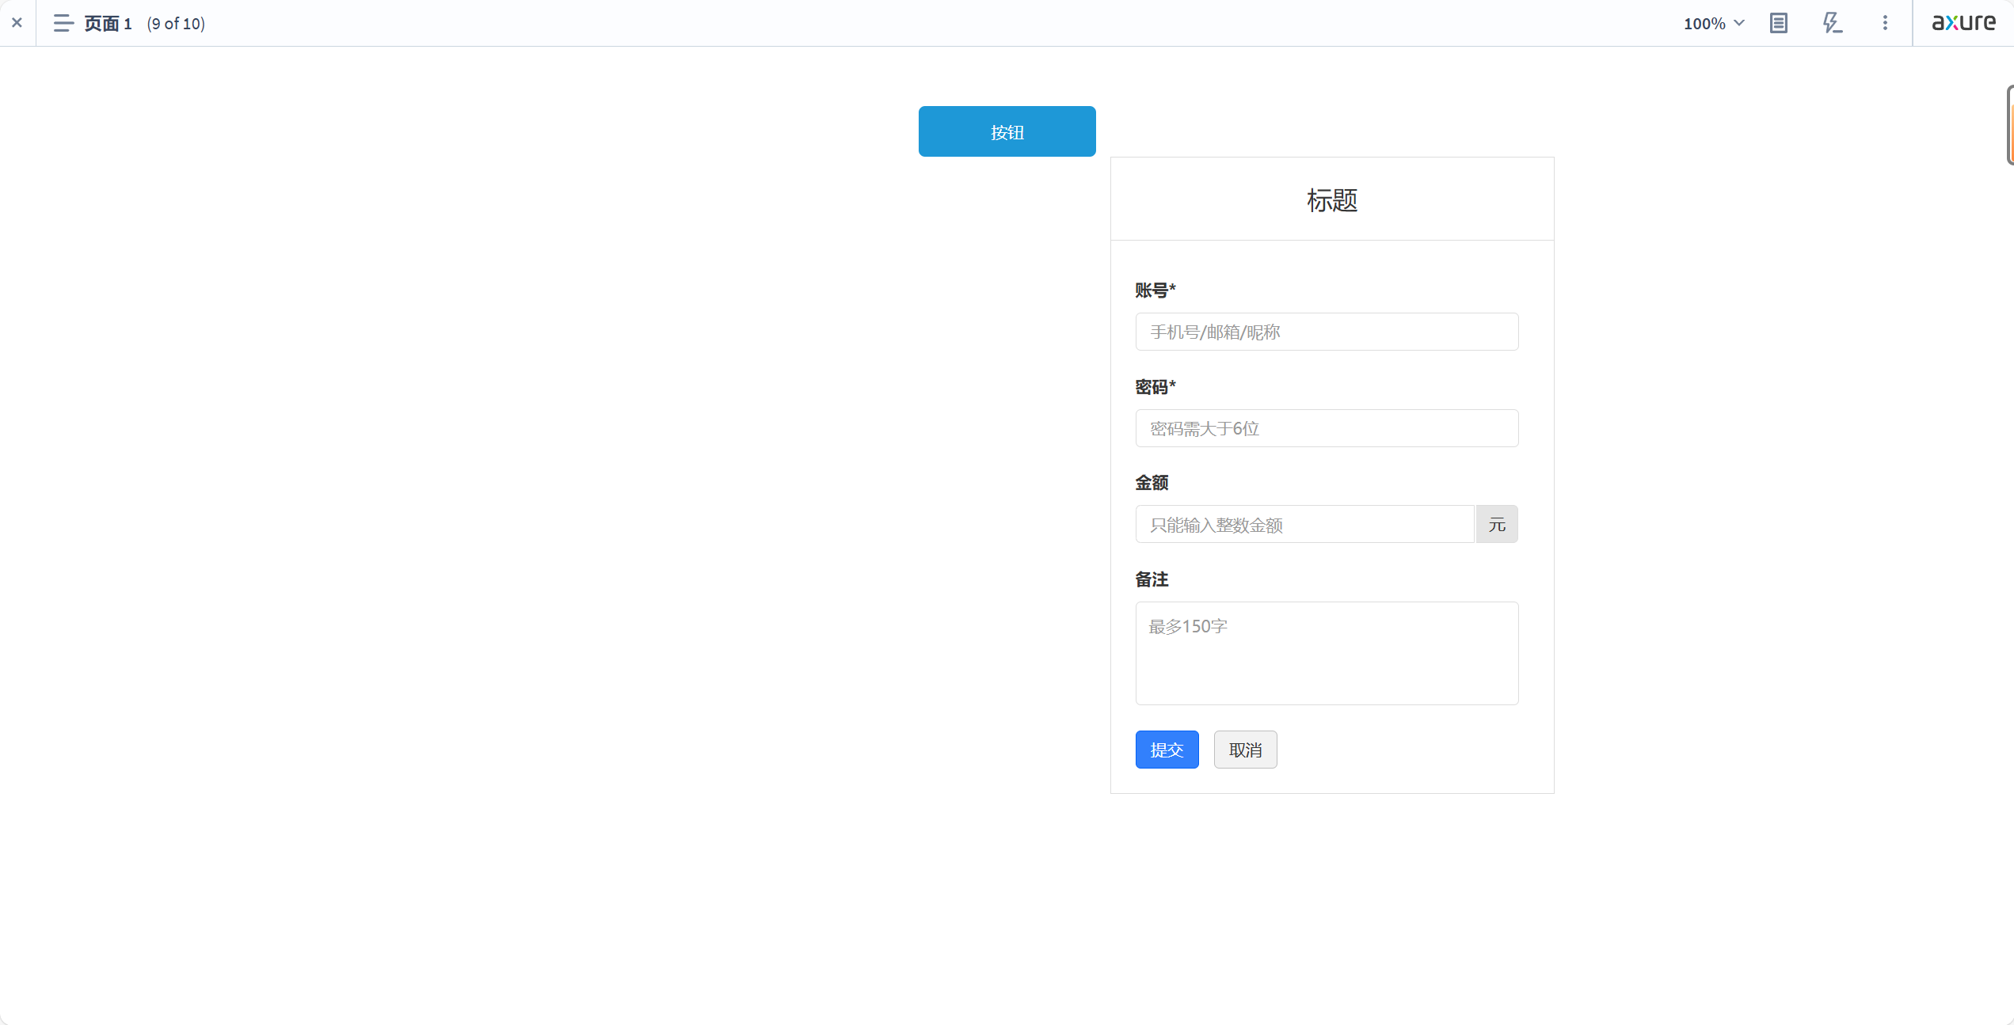Cancel the form with 取消 button

coord(1245,750)
